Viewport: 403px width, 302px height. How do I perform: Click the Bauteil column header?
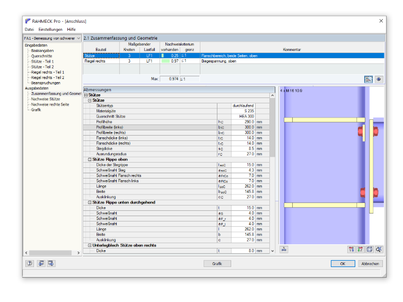click(101, 50)
